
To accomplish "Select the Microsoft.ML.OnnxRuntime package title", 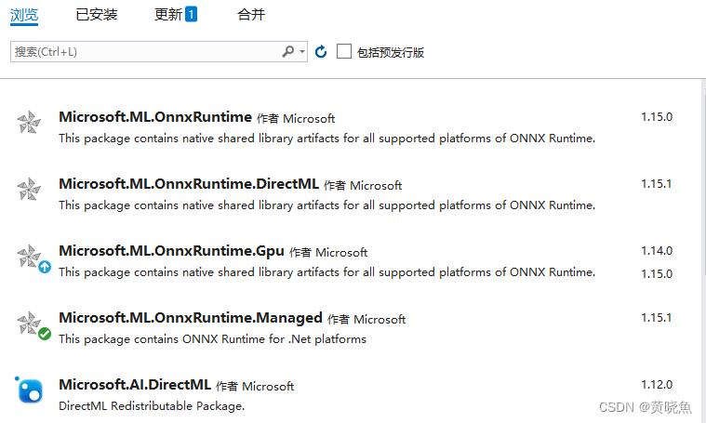I will pos(155,117).
